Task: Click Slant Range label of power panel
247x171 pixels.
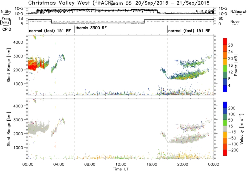Action: [x=9, y=65]
